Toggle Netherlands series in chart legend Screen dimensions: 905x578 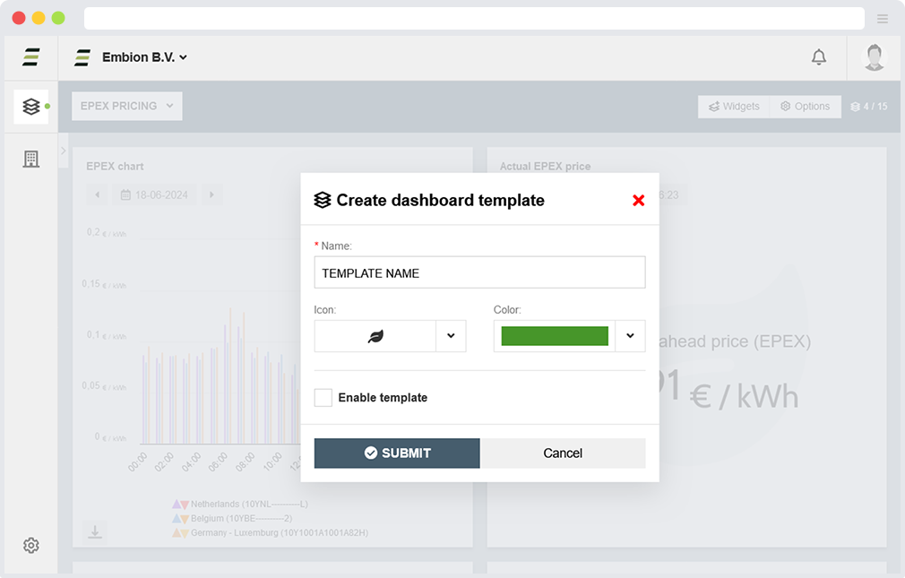point(242,505)
